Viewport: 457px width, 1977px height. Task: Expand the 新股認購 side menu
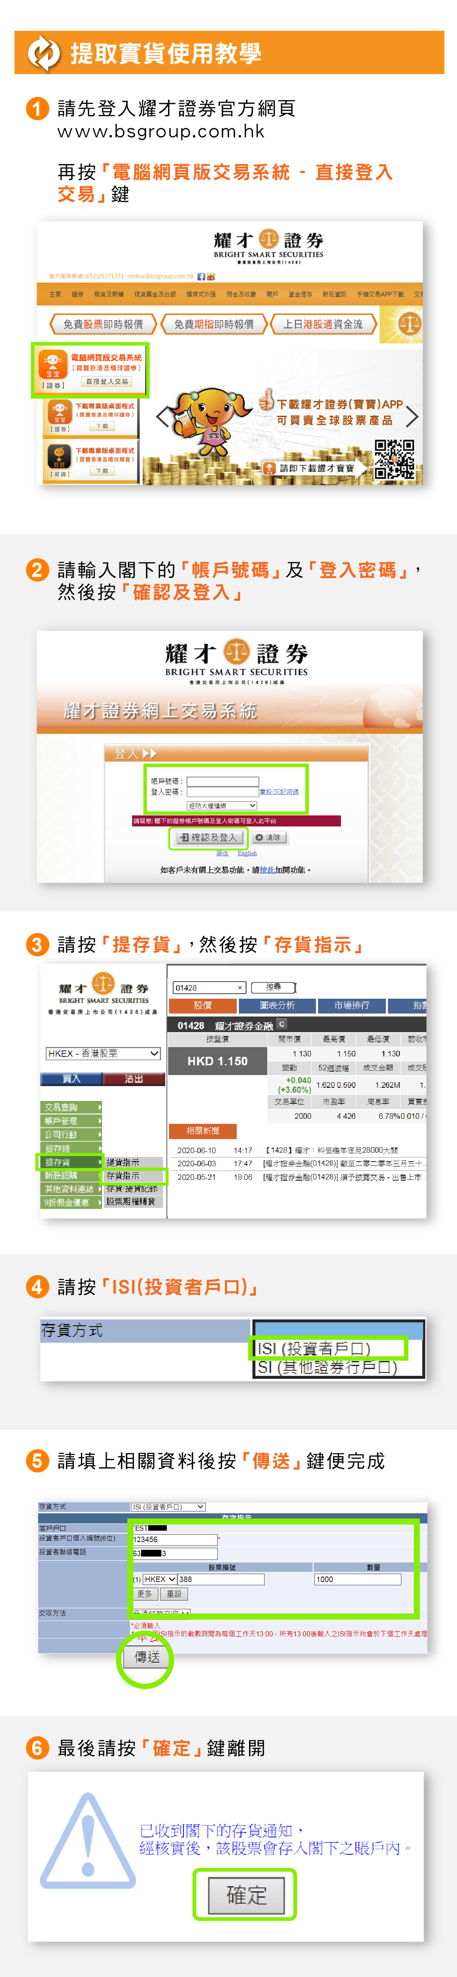[x=71, y=1176]
